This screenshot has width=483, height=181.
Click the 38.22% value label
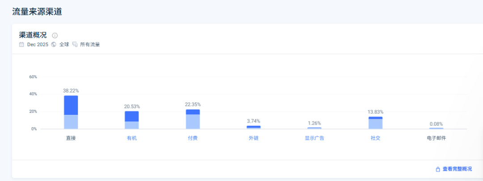[71, 91]
